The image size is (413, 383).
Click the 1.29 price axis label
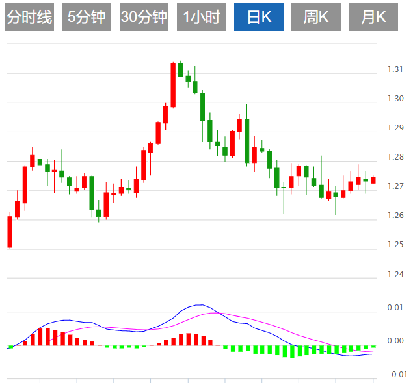click(395, 128)
